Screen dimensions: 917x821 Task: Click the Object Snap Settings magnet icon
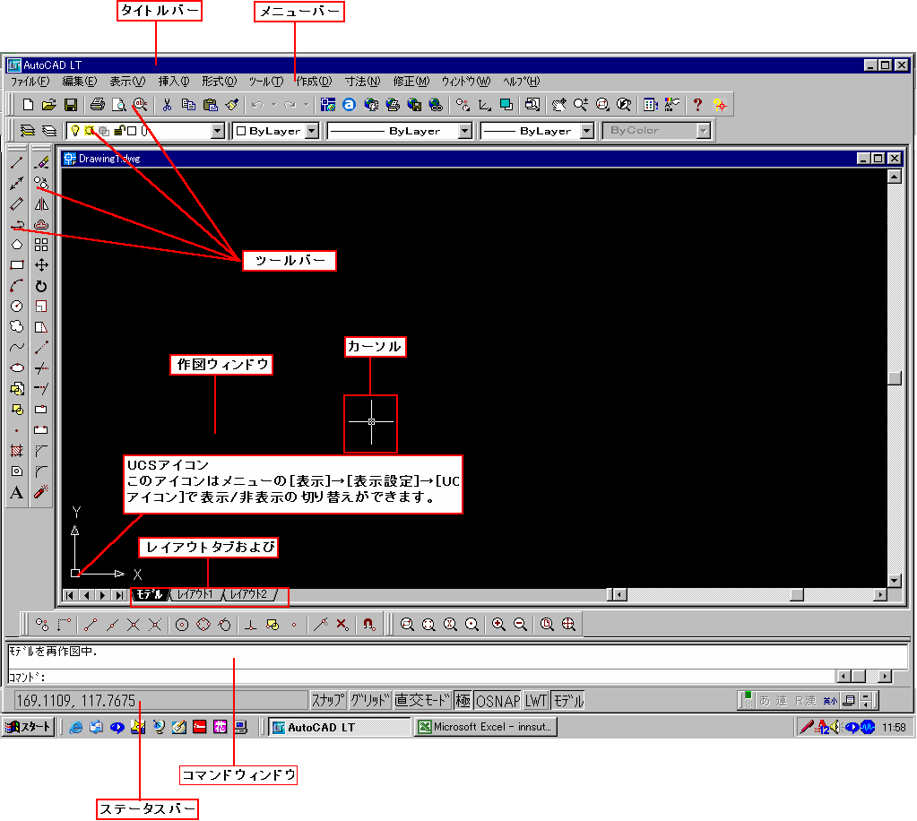368,625
